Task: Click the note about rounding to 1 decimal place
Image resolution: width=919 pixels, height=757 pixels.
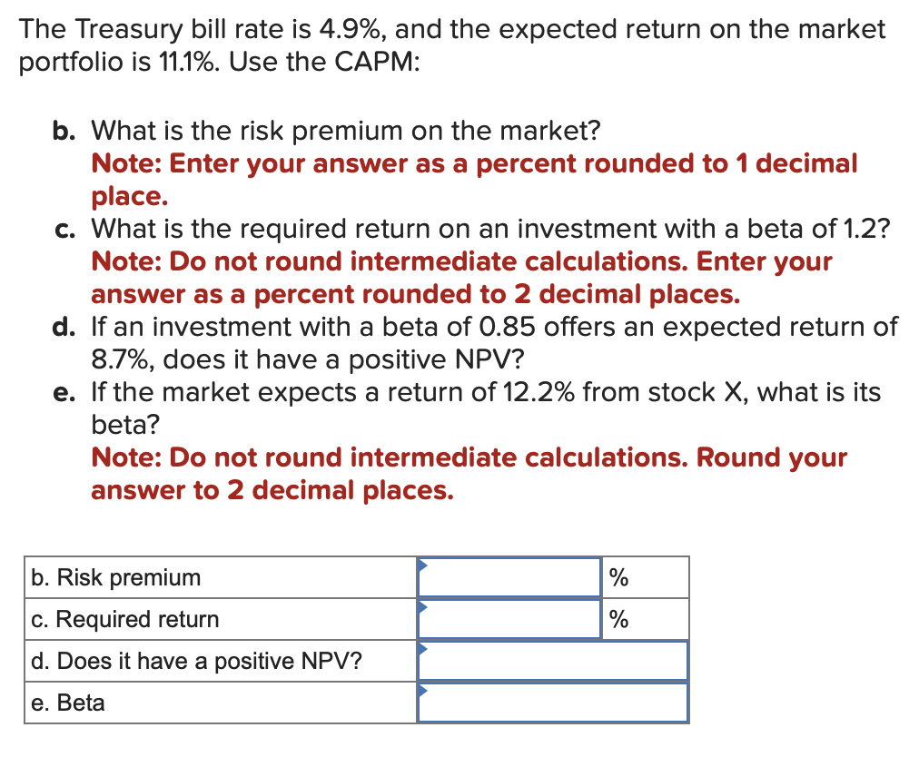Action: [472, 180]
